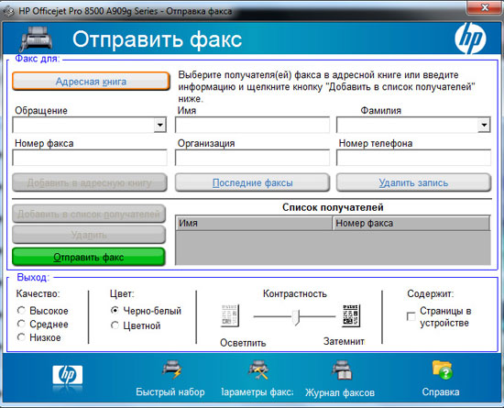This screenshot has height=408, width=504.
Task: Click the Контрастность slider handle
Action: (296, 317)
